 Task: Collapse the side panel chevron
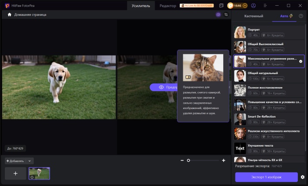pos(229,87)
